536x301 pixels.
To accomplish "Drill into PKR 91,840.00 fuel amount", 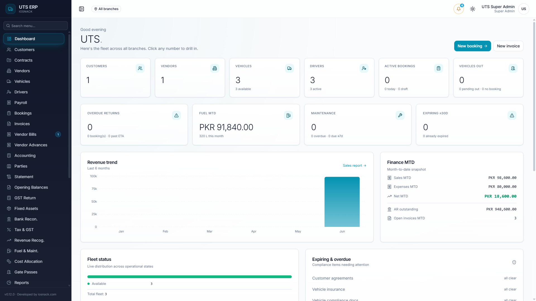I will click(x=226, y=127).
